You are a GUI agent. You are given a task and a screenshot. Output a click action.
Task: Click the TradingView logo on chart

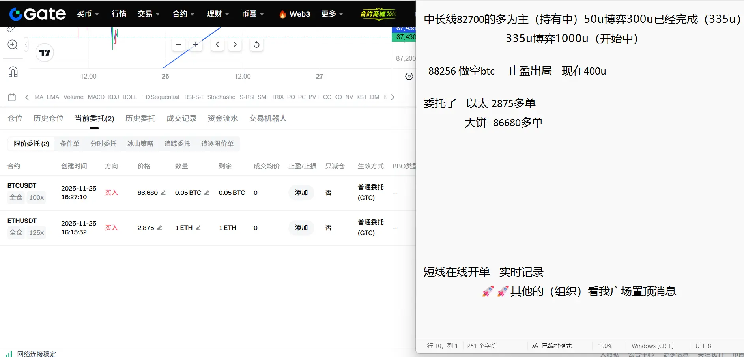point(45,52)
